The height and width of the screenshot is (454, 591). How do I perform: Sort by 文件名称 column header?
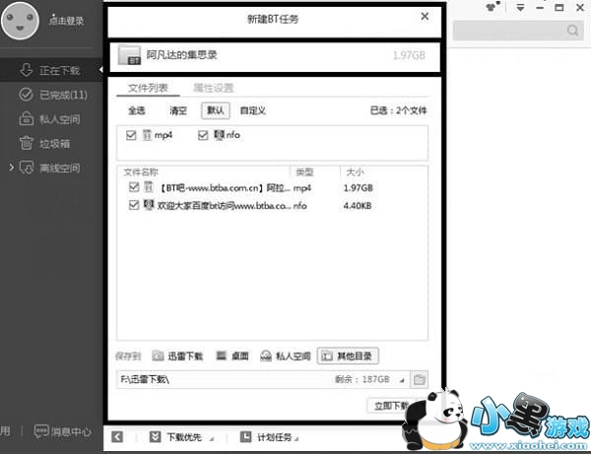click(x=141, y=172)
